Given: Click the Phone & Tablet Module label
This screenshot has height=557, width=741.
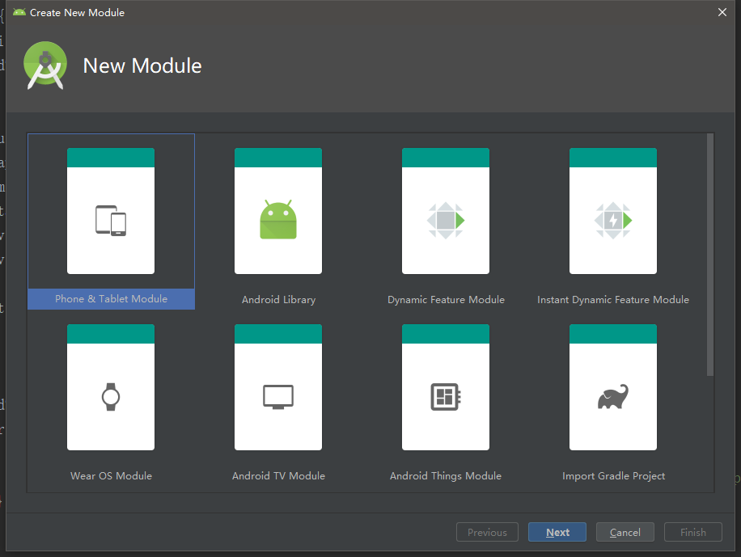Looking at the screenshot, I should (x=111, y=299).
